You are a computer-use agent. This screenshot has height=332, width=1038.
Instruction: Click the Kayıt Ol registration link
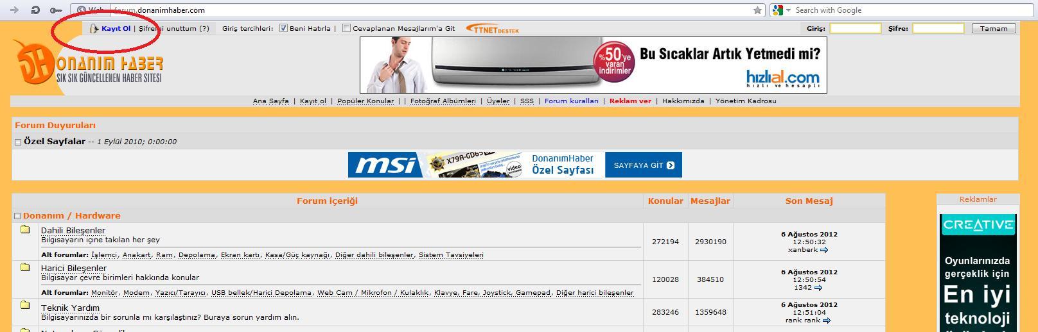[116, 28]
